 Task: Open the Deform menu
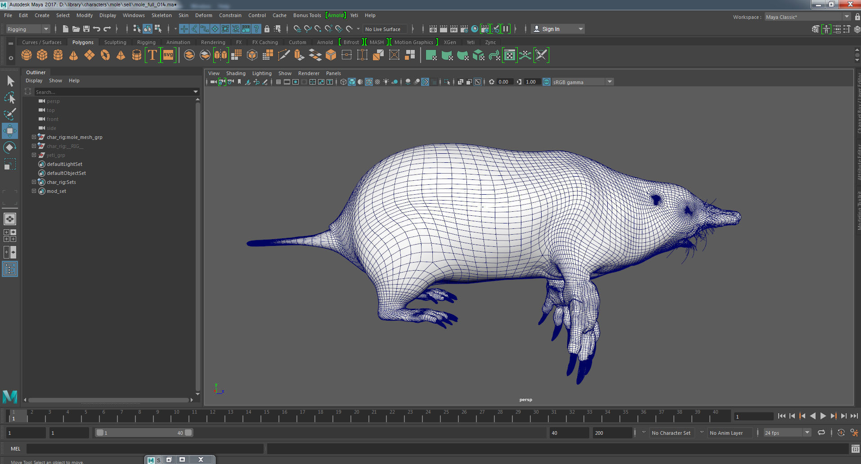point(203,15)
